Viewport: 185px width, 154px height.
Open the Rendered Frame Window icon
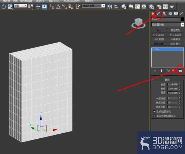click(165, 6)
